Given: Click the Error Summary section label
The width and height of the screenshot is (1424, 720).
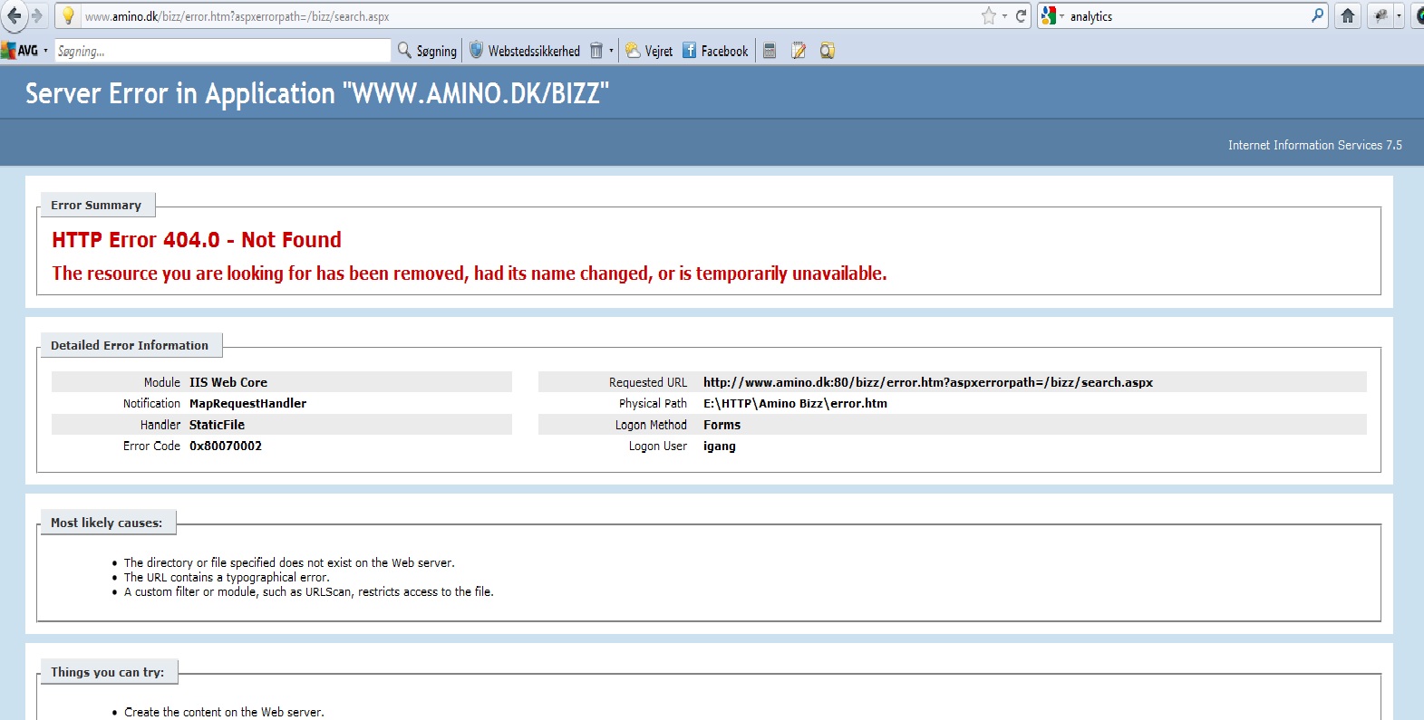Looking at the screenshot, I should (96, 206).
